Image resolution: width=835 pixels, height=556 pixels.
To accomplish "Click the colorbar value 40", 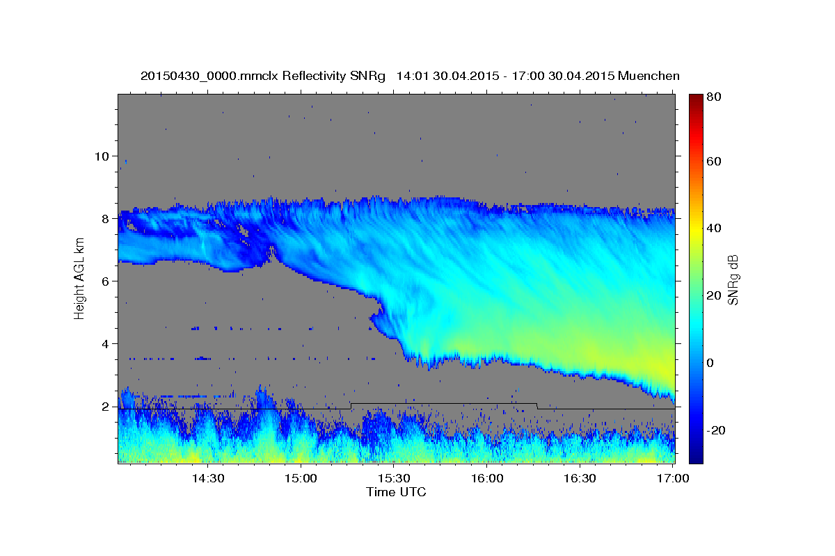I will click(713, 228).
